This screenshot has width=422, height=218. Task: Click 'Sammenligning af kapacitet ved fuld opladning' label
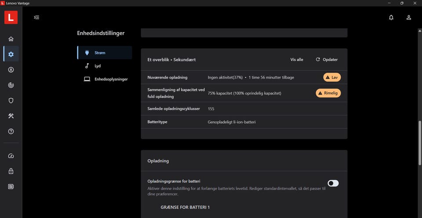coord(176,93)
